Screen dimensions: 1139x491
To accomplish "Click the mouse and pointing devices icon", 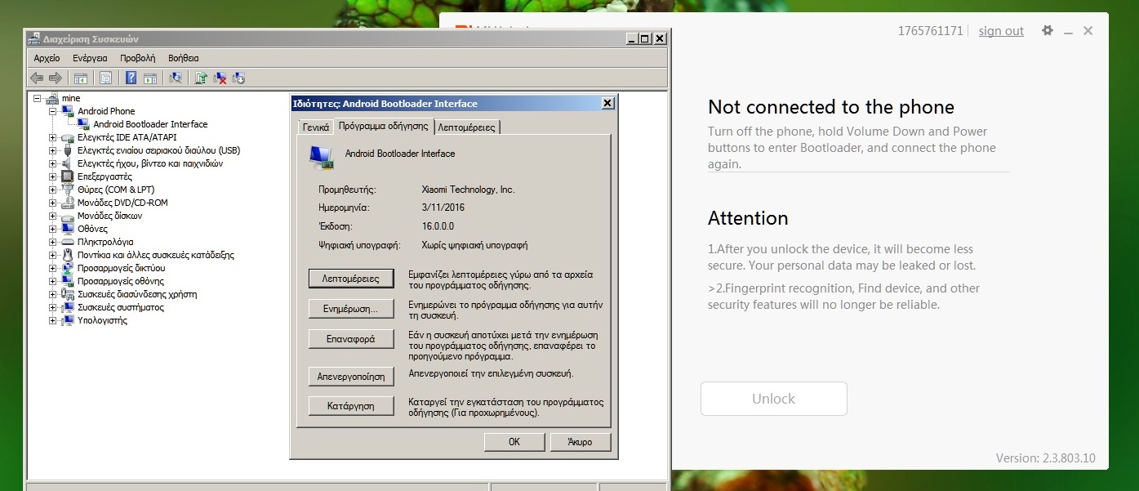I will [x=68, y=255].
